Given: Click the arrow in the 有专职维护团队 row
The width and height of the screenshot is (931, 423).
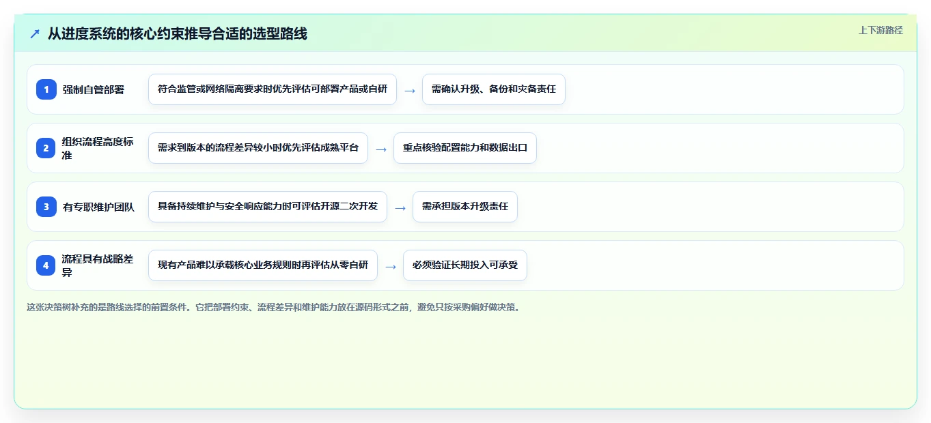Looking at the screenshot, I should coord(400,207).
